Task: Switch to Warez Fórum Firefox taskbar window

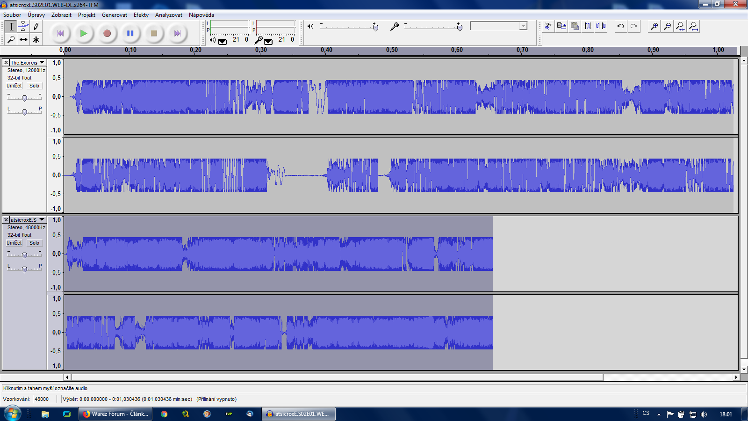Action: pyautogui.click(x=115, y=414)
